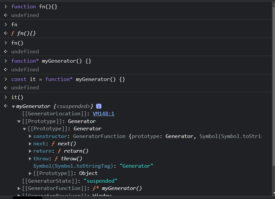Collapse the myGenerator {<suspended>} object tree
The height and width of the screenshot is (199, 275).
tap(13, 107)
